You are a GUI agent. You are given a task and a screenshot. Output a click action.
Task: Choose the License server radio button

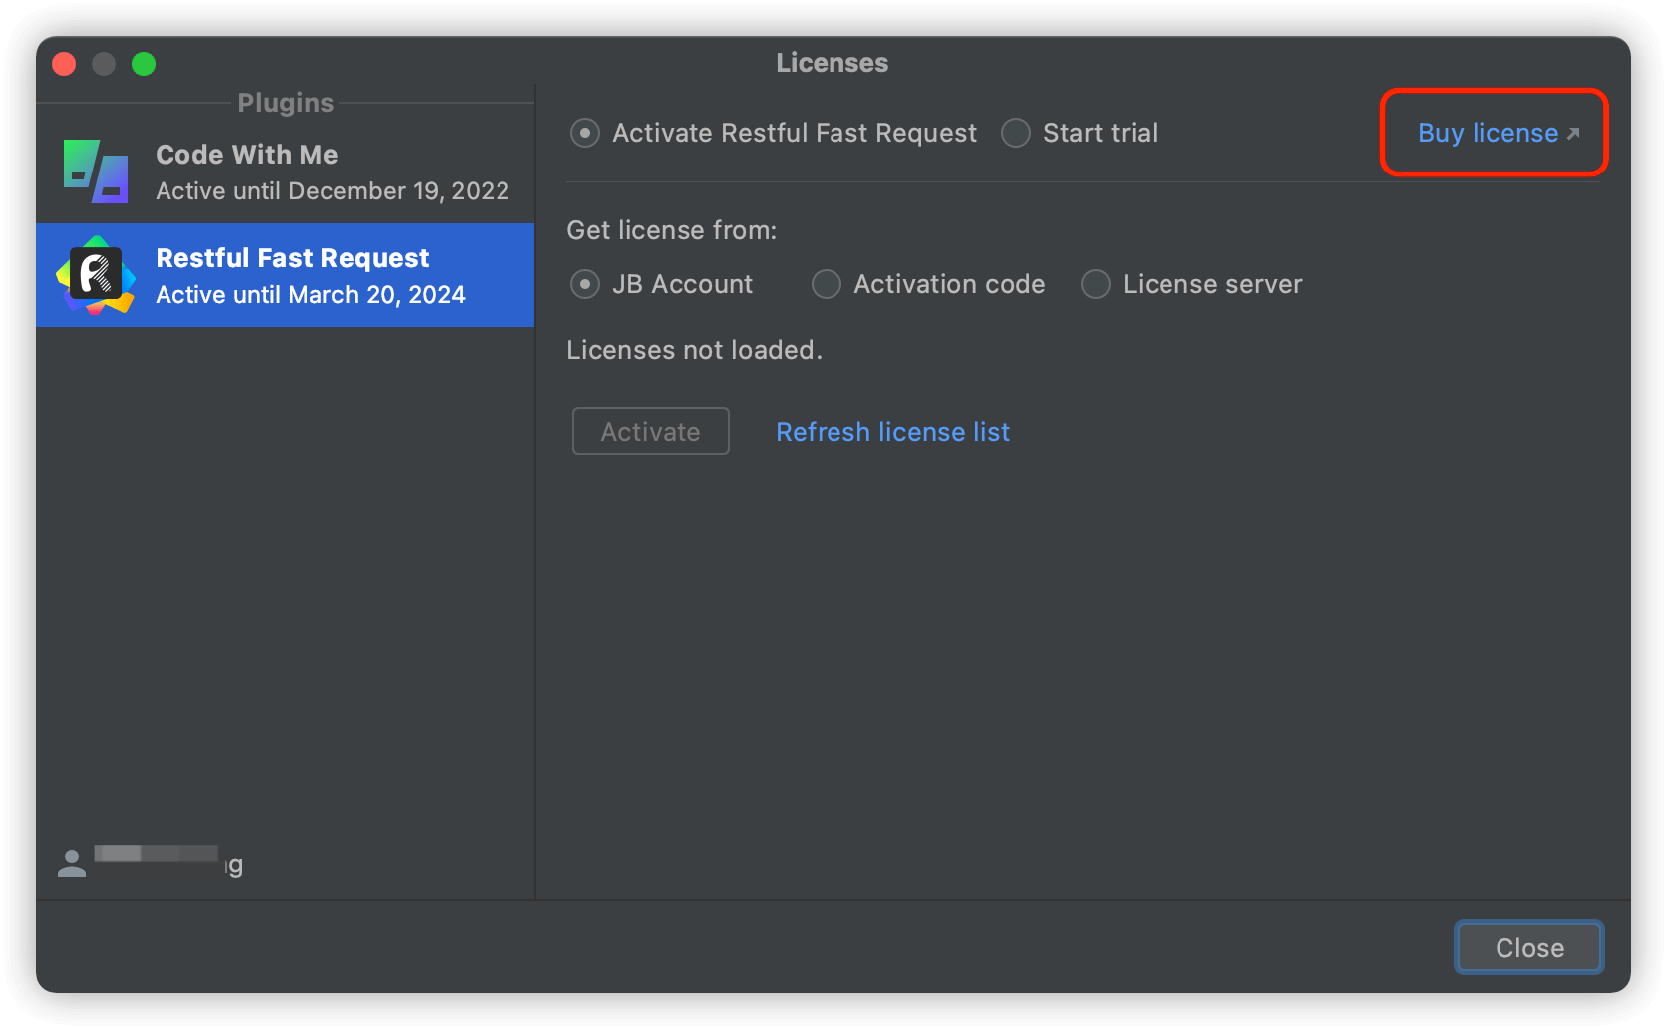tap(1096, 284)
